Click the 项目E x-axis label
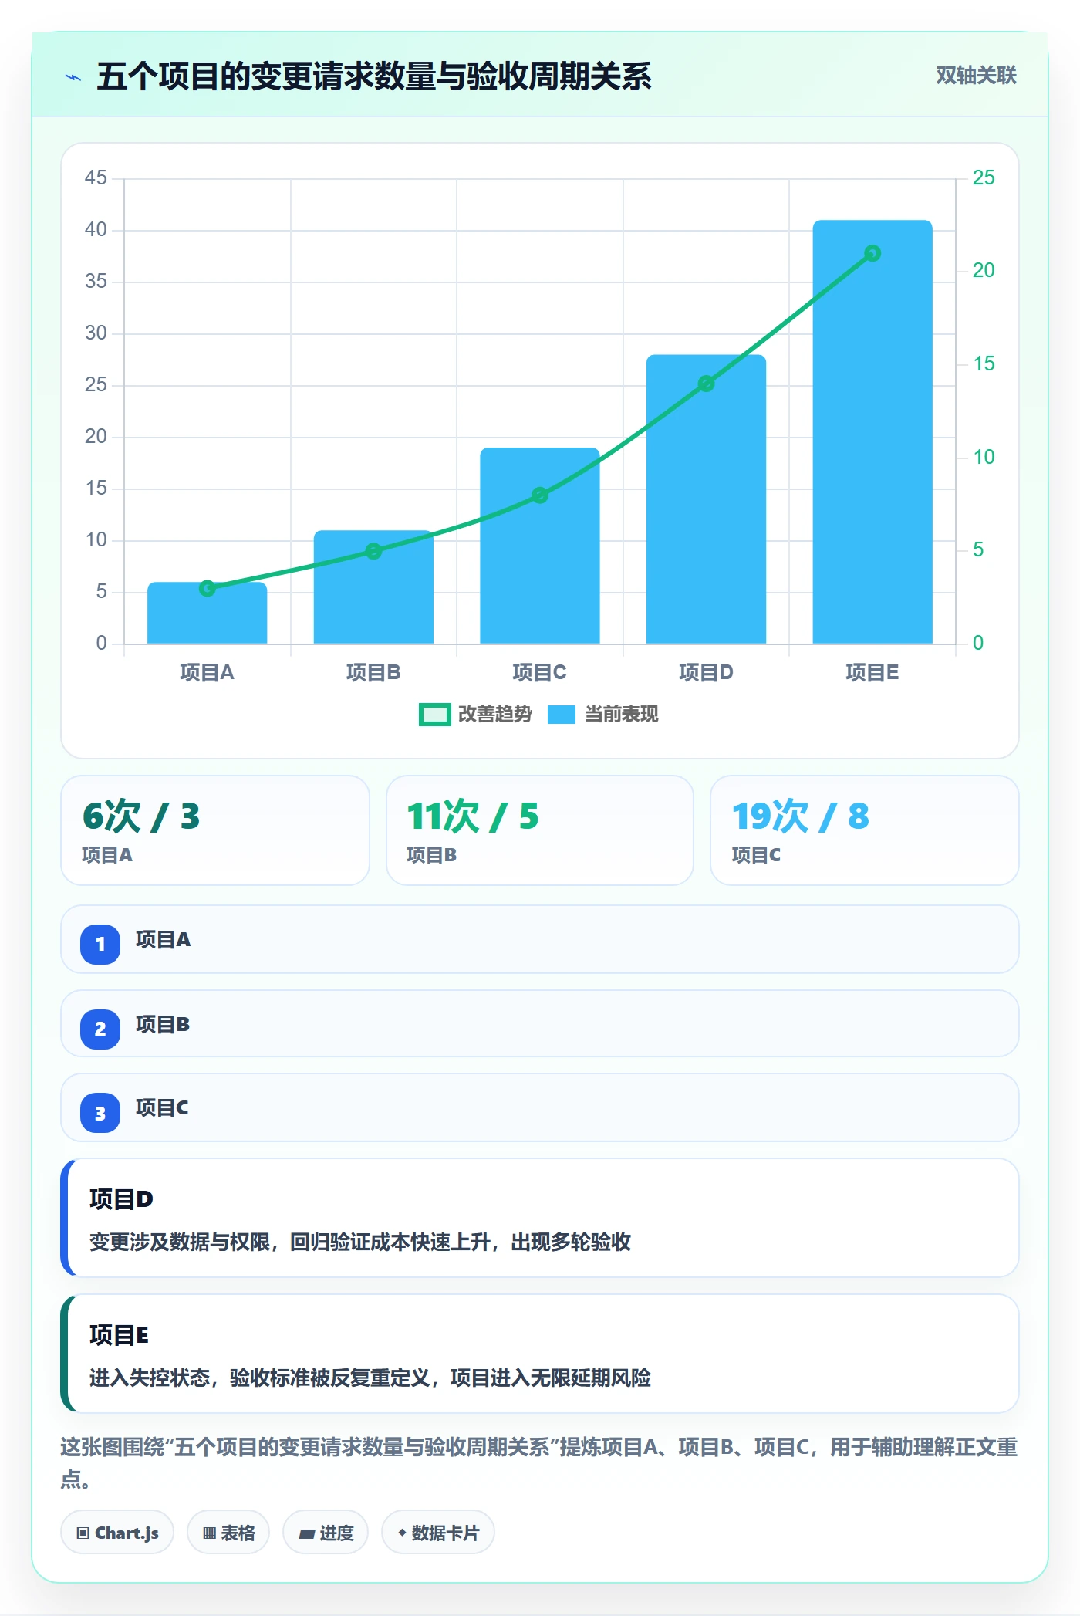The image size is (1080, 1616). click(x=872, y=673)
